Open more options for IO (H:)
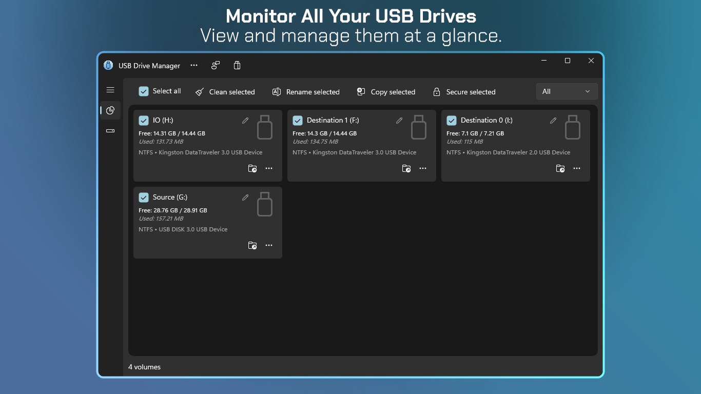 [269, 168]
